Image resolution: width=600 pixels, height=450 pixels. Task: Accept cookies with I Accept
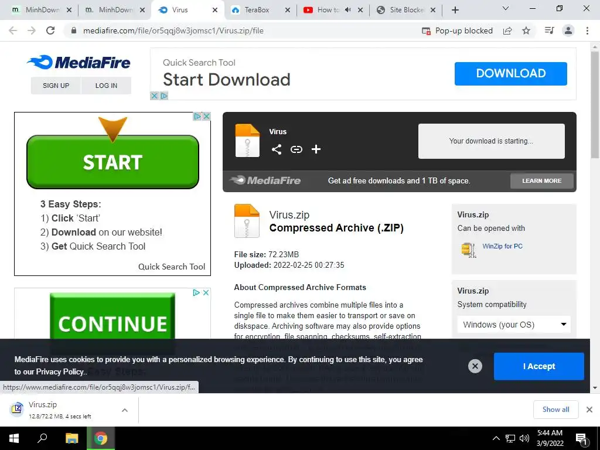pos(539,366)
